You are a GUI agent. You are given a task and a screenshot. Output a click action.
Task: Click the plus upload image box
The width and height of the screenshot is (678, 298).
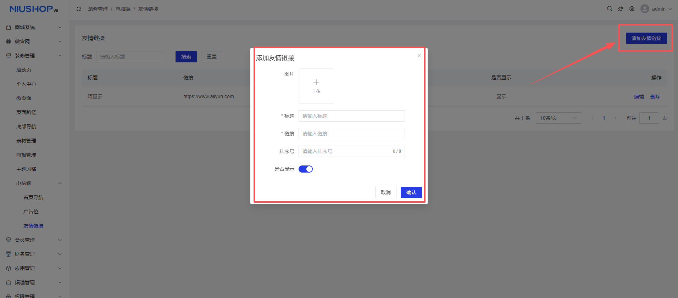[316, 86]
